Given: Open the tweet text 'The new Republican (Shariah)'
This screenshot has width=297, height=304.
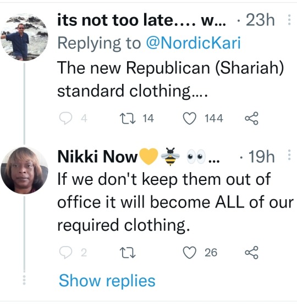Looking at the screenshot, I should tap(170, 68).
